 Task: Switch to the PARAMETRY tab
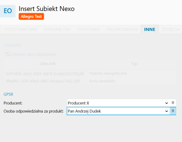57,29
